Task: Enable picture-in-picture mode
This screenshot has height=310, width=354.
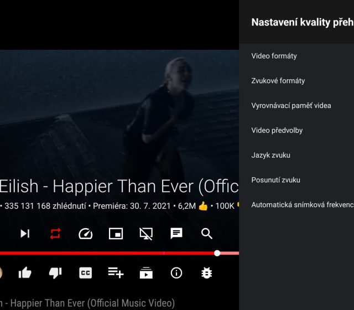Action: click(x=116, y=234)
